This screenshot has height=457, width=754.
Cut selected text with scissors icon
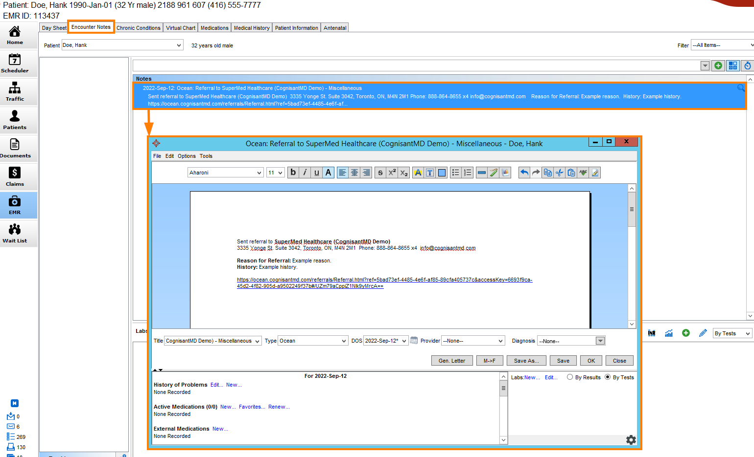(560, 173)
